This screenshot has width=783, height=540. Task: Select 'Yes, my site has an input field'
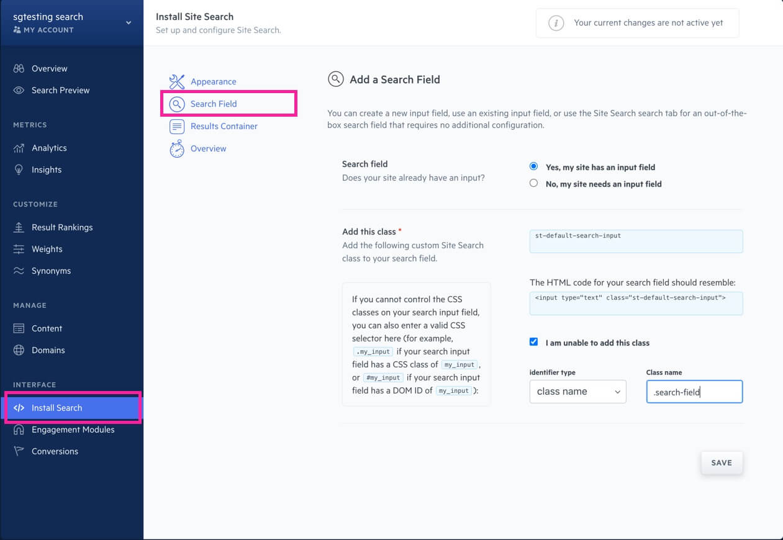pyautogui.click(x=533, y=166)
